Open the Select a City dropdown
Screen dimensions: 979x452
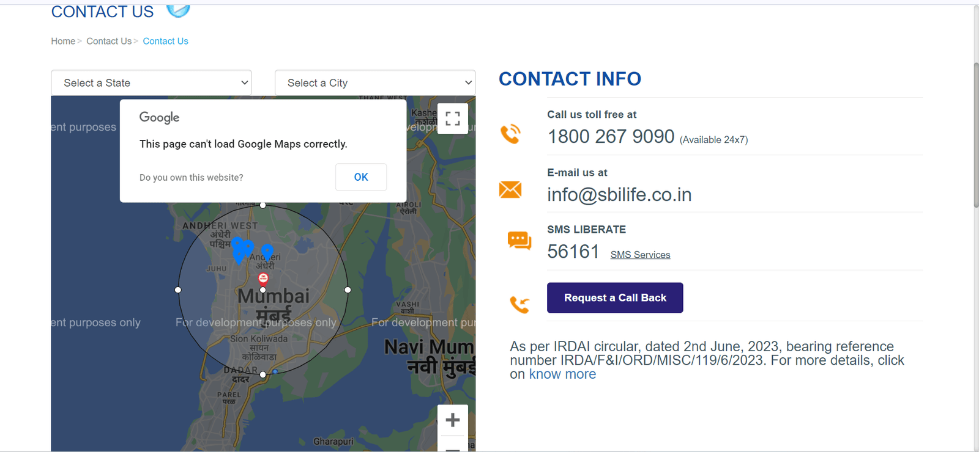375,82
